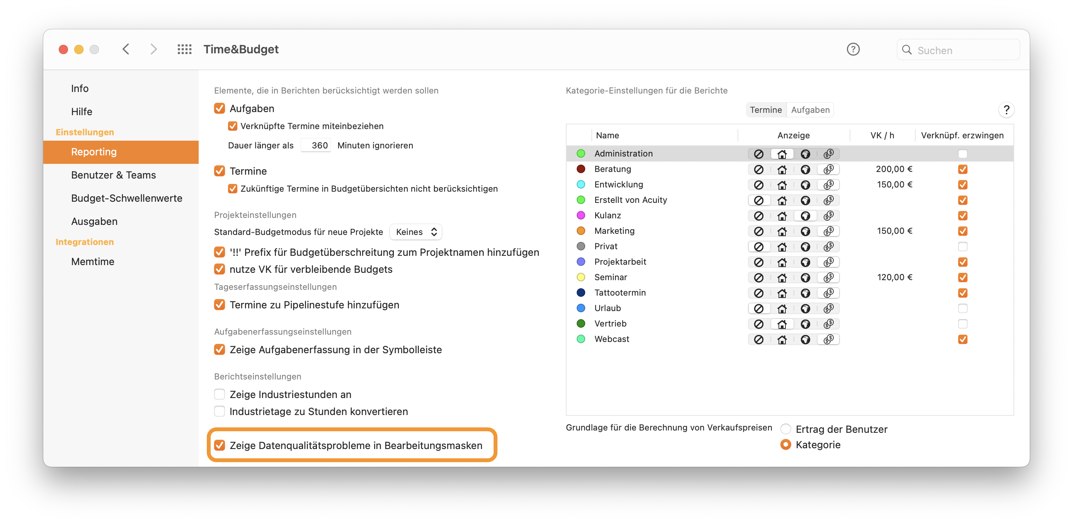Select Reporting in the sidebar

pyautogui.click(x=121, y=152)
